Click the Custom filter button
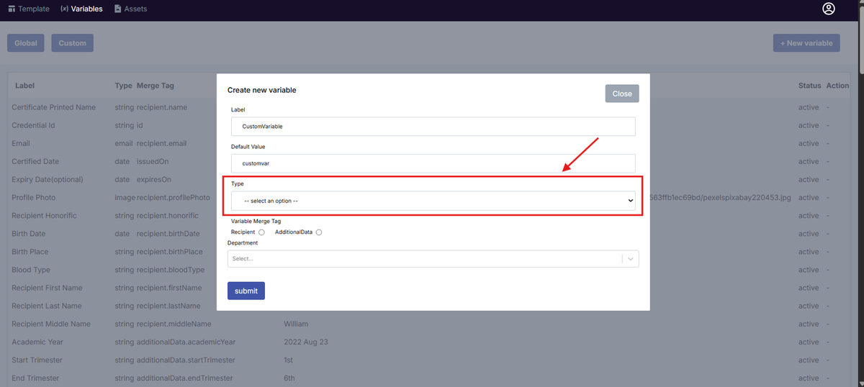 [73, 43]
